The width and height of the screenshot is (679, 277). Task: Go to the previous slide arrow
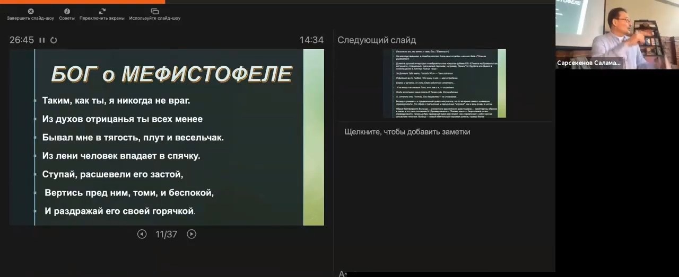click(142, 234)
